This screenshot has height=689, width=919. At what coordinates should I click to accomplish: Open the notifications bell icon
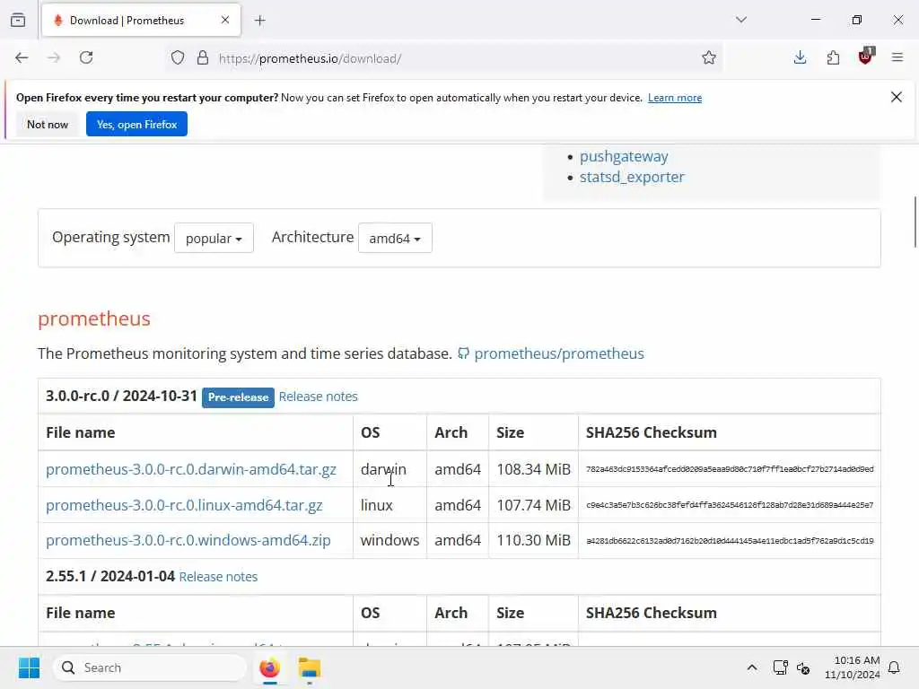[895, 667]
